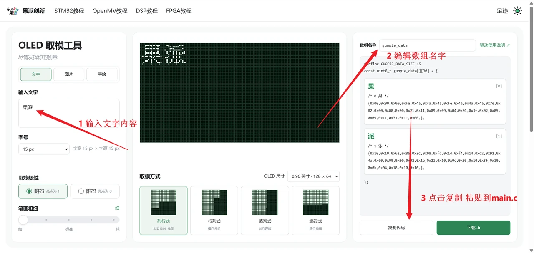Click the GUOPIE_DATA_SIZE 15 define line
Image resolution: width=534 pixels, height=253 pixels.
pos(393,64)
